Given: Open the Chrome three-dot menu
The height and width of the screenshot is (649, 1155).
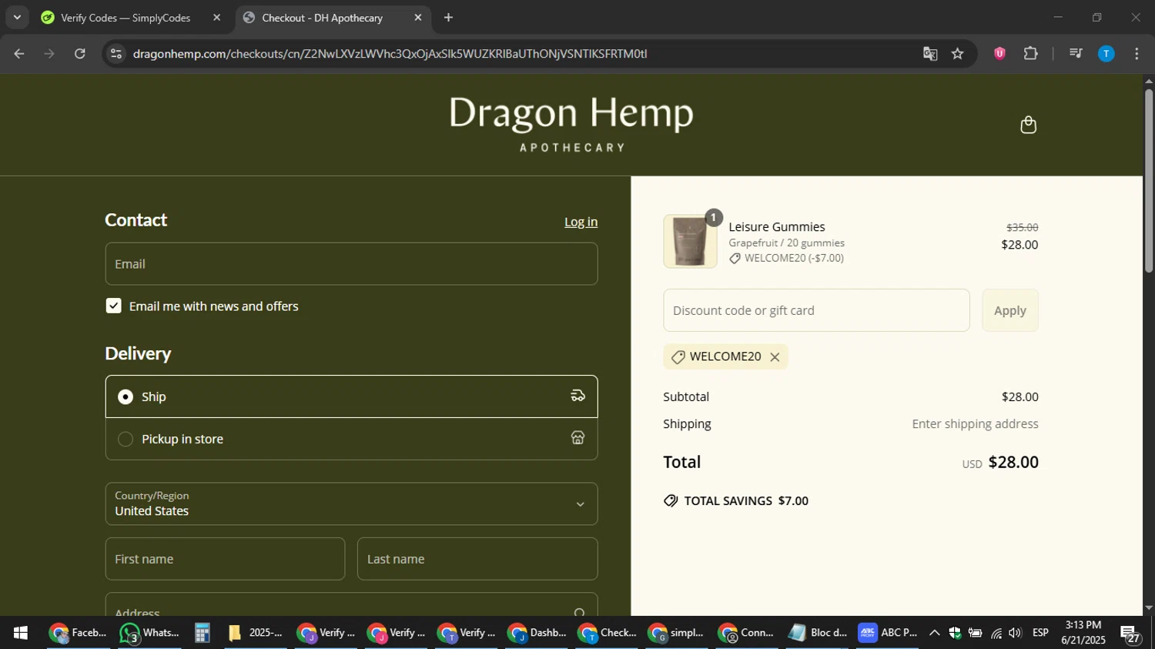Looking at the screenshot, I should tap(1137, 54).
